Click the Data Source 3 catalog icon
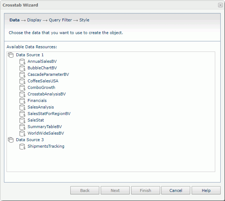The image size is (225, 201). (x=11, y=140)
